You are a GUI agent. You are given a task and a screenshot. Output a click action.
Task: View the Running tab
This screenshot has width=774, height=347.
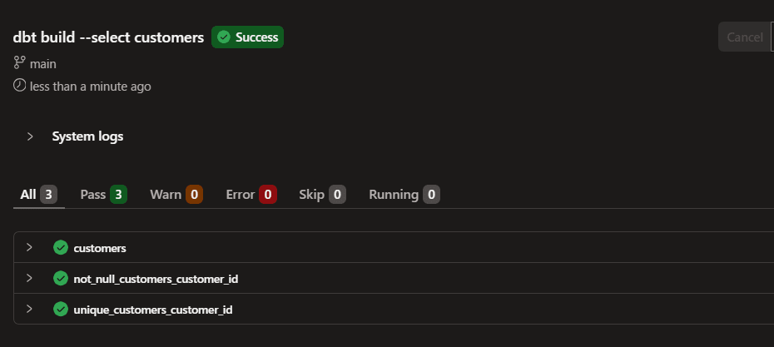point(404,195)
